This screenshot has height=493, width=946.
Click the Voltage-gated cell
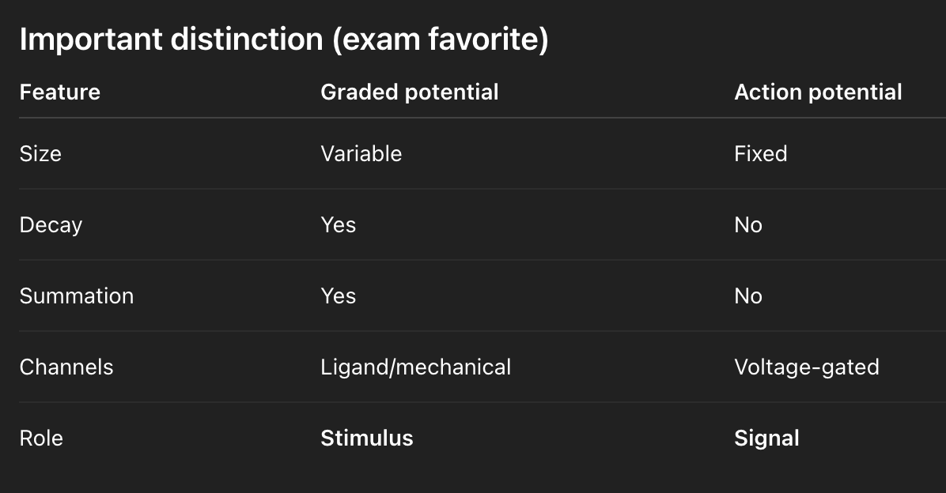(806, 367)
